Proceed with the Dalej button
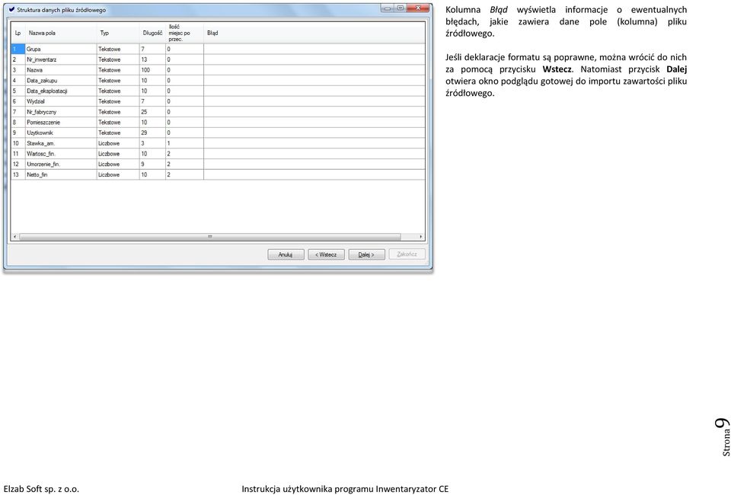Viewport: 731px width, 495px height. 366,254
